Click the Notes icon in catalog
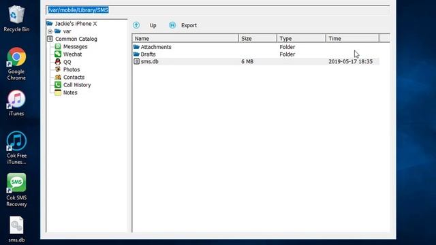The height and width of the screenshot is (245, 436). tap(58, 93)
